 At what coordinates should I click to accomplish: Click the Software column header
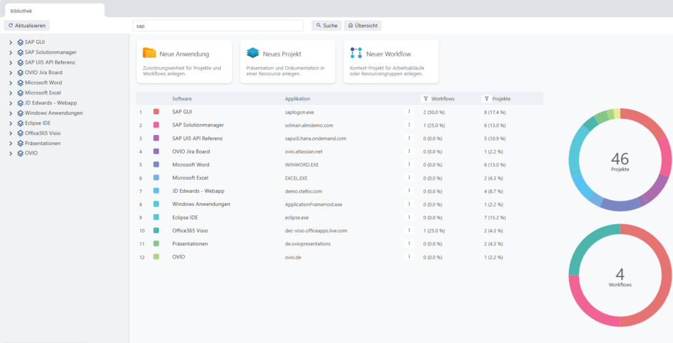[182, 99]
